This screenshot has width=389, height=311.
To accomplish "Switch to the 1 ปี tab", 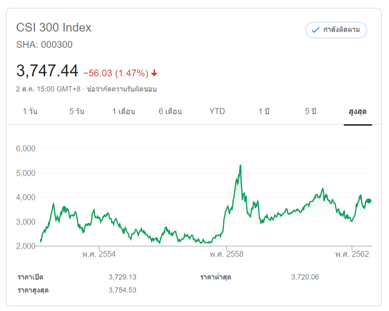I will tap(264, 111).
